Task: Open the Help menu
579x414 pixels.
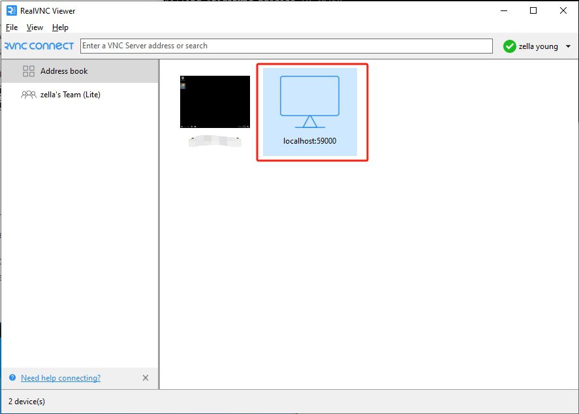Action: click(x=60, y=27)
